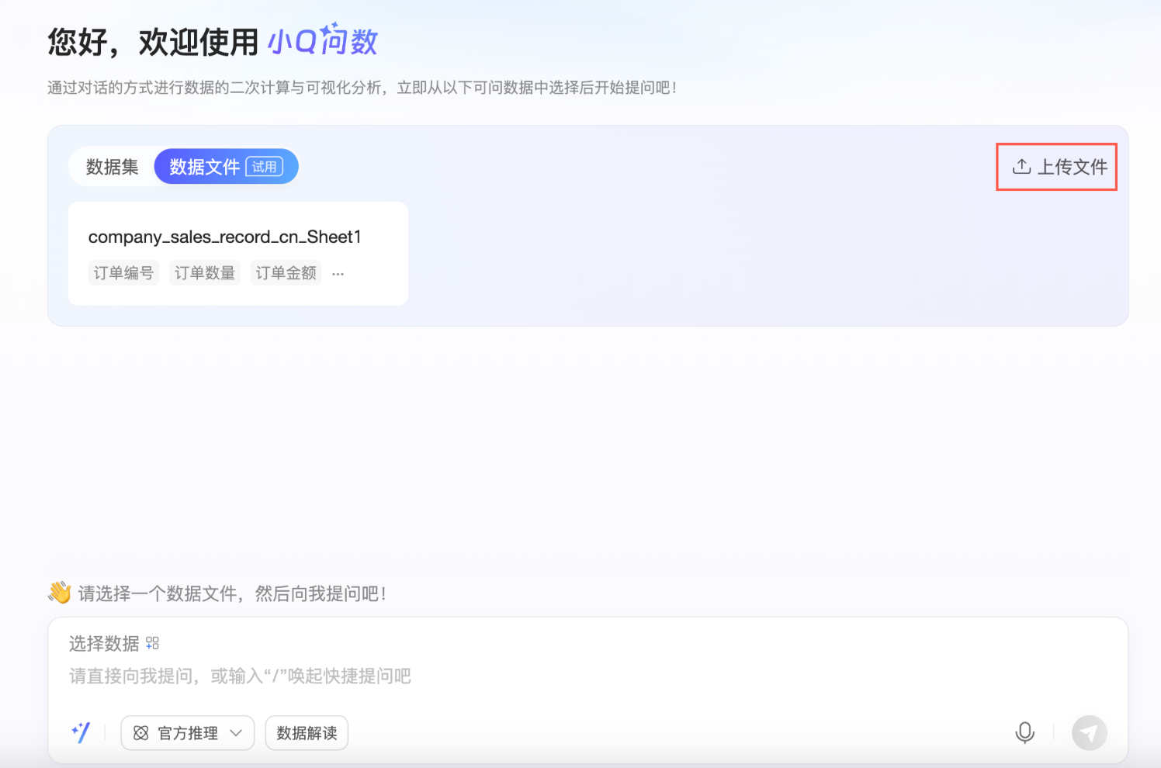The image size is (1161, 768).
Task: Click the 订单数量 field tag
Action: coord(205,273)
